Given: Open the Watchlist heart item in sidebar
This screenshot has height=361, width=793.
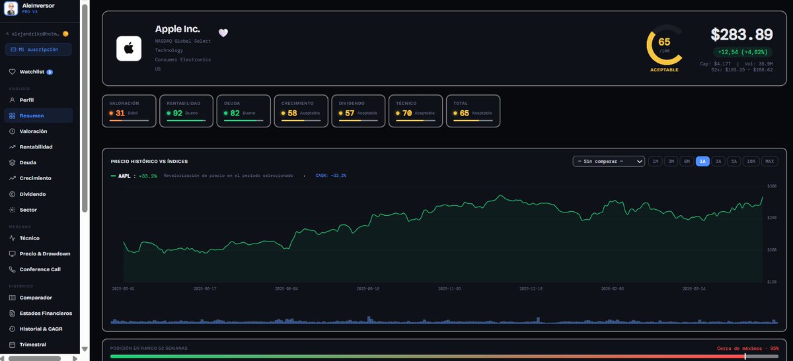Looking at the screenshot, I should pos(31,71).
